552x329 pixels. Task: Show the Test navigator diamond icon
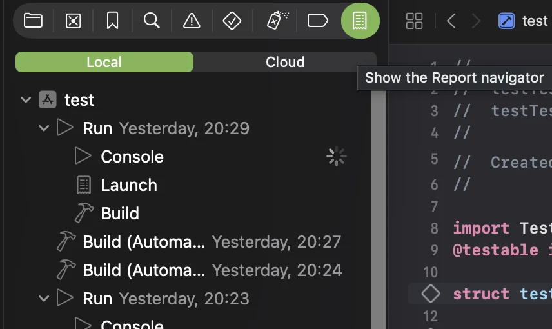coord(232,21)
